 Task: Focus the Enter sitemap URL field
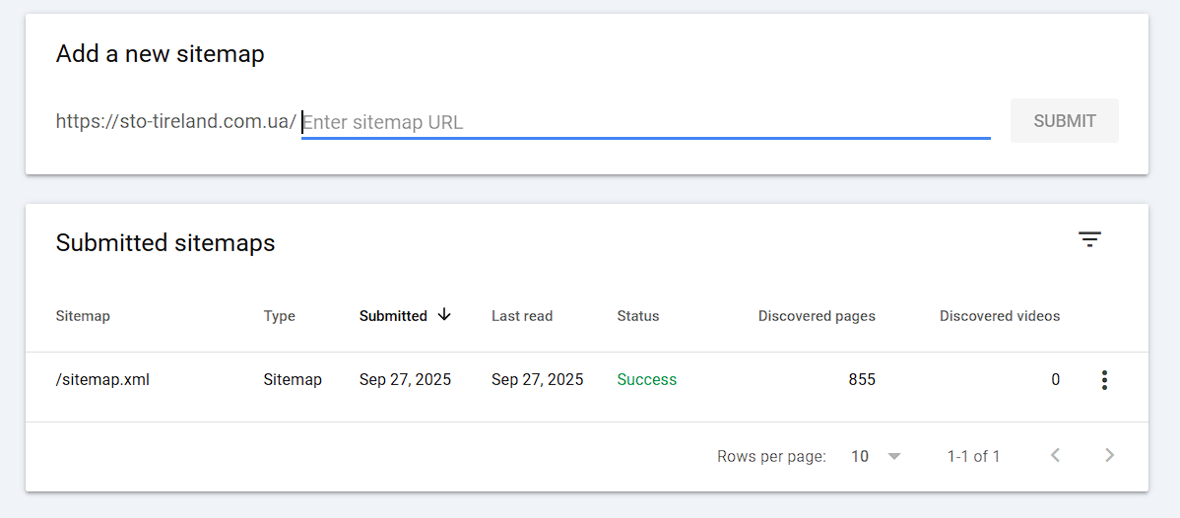tap(645, 122)
